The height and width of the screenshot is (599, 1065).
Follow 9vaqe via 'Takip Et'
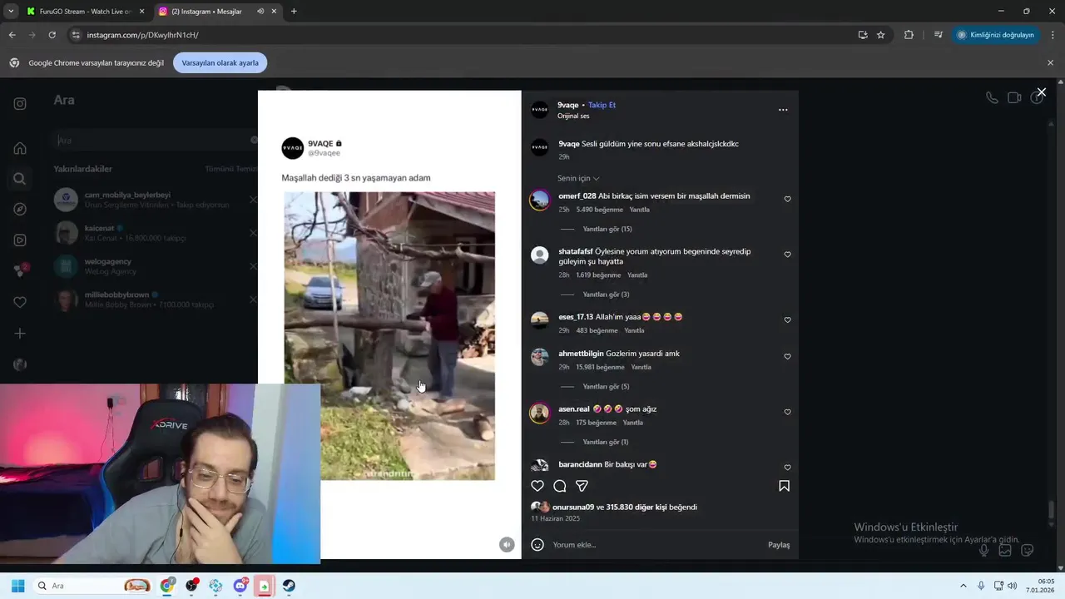[x=602, y=105]
